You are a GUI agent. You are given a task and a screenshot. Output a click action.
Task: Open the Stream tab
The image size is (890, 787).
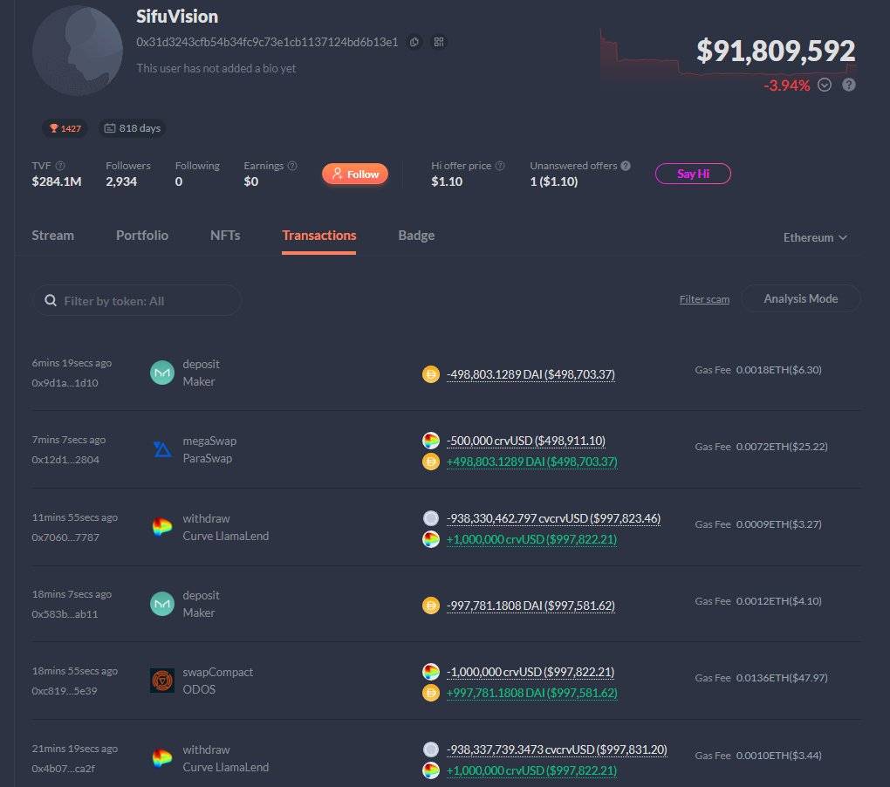52,236
